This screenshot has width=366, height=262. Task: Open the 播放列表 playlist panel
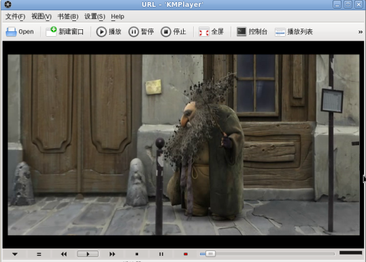[x=294, y=31]
